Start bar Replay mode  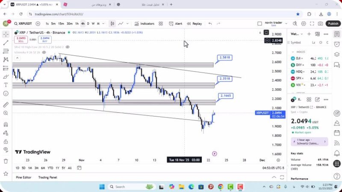tap(194, 24)
